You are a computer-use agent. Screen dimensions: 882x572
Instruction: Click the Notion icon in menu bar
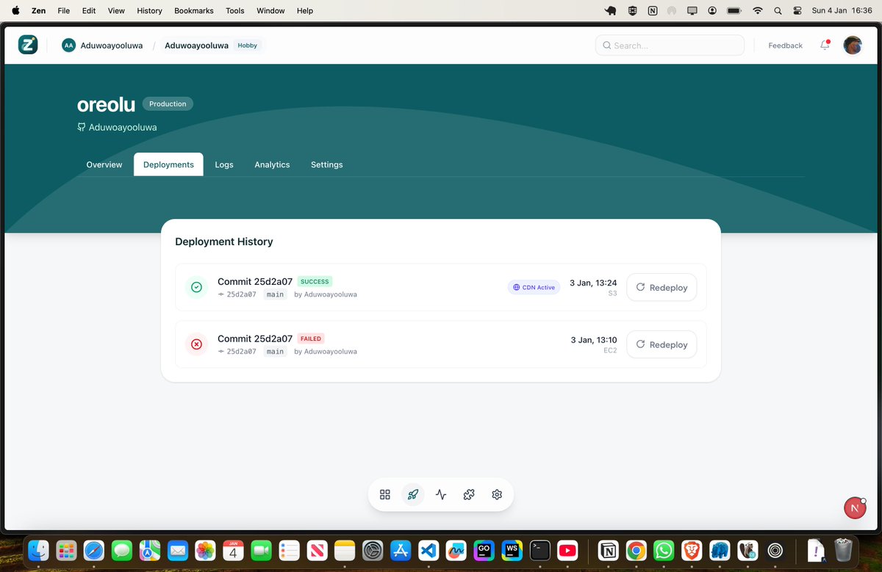(653, 11)
